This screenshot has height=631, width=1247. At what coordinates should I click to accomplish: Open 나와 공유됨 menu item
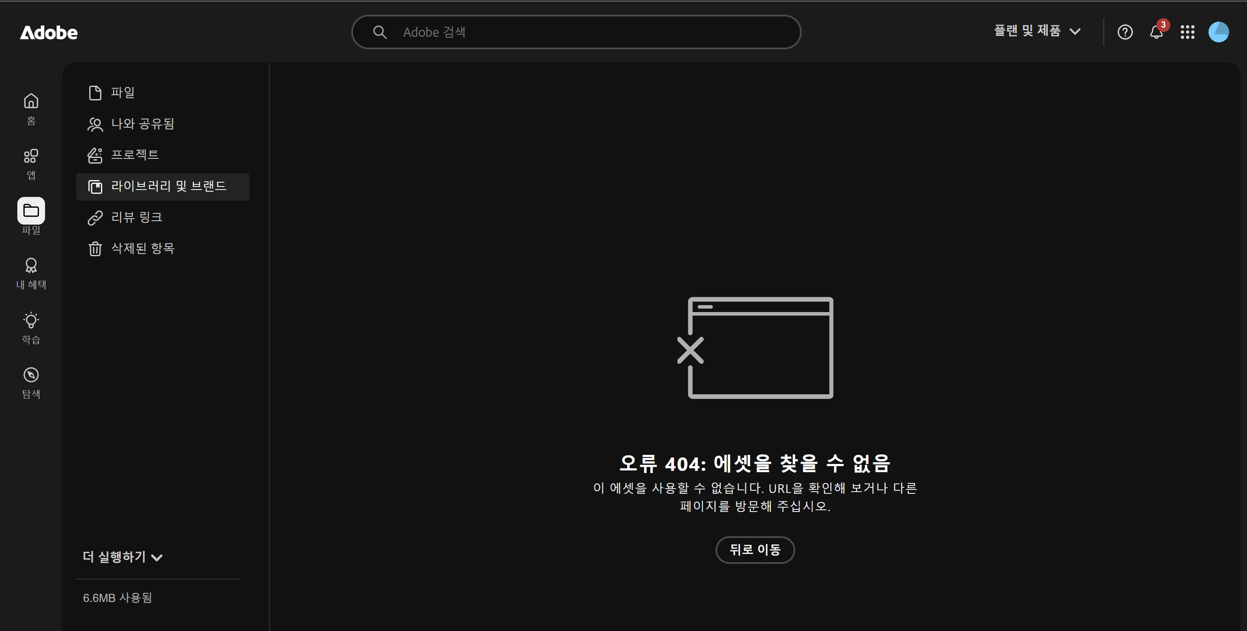143,124
